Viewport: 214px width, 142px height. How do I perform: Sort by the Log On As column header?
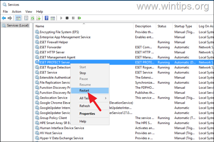[x=206, y=26]
